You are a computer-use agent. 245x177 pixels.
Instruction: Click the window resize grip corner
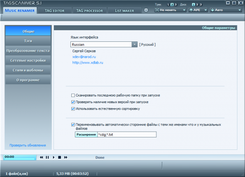[243, 175]
